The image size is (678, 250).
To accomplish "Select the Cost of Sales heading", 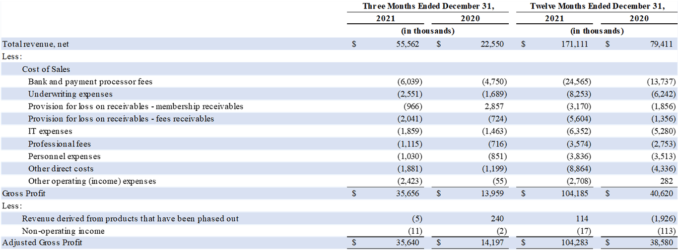I will coord(46,69).
